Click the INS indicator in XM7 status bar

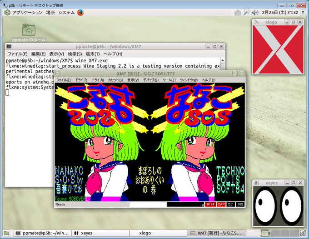point(240,205)
